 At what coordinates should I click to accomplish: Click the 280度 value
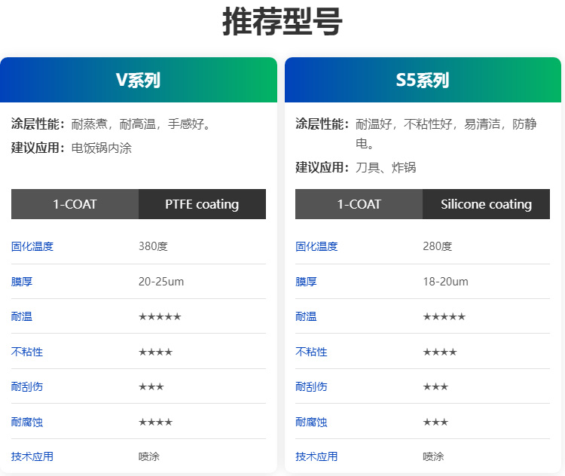click(438, 246)
